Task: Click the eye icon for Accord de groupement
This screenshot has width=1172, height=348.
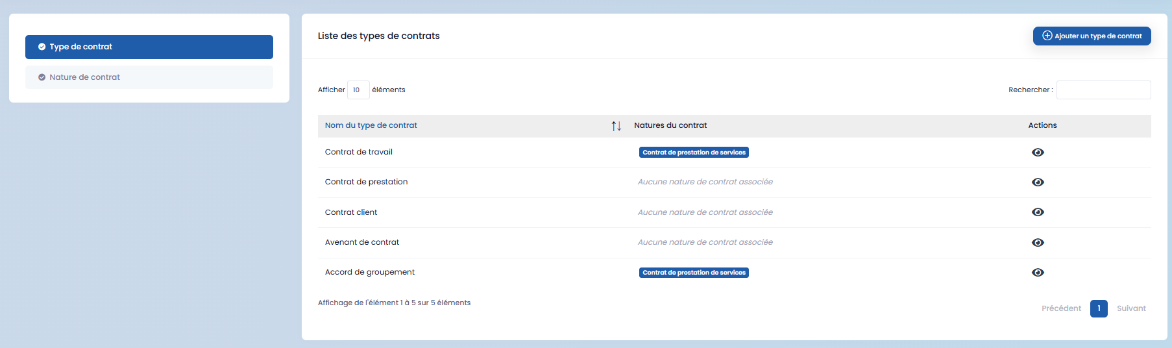Action: click(1038, 273)
